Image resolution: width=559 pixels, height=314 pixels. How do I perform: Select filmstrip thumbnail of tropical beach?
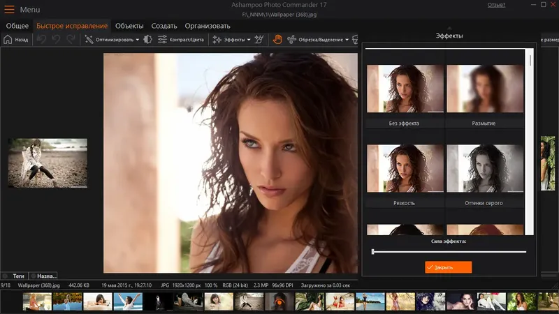click(370, 301)
